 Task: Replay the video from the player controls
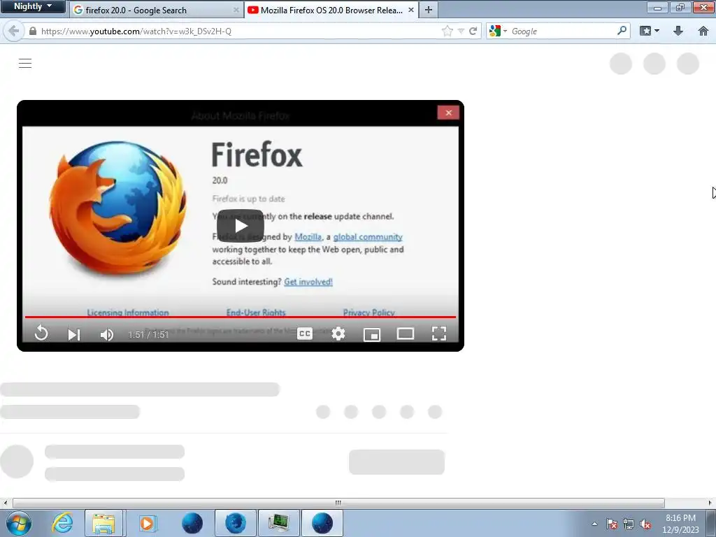[x=41, y=334]
